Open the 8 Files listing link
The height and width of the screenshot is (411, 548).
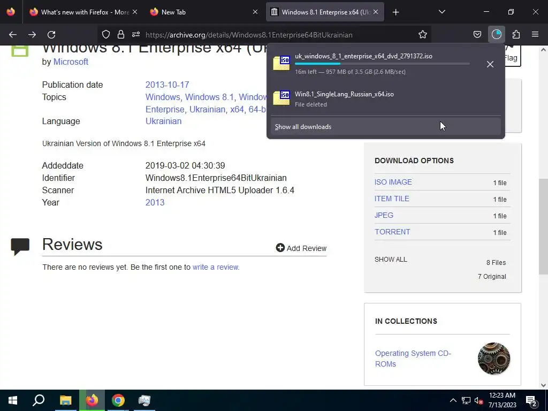tap(496, 262)
